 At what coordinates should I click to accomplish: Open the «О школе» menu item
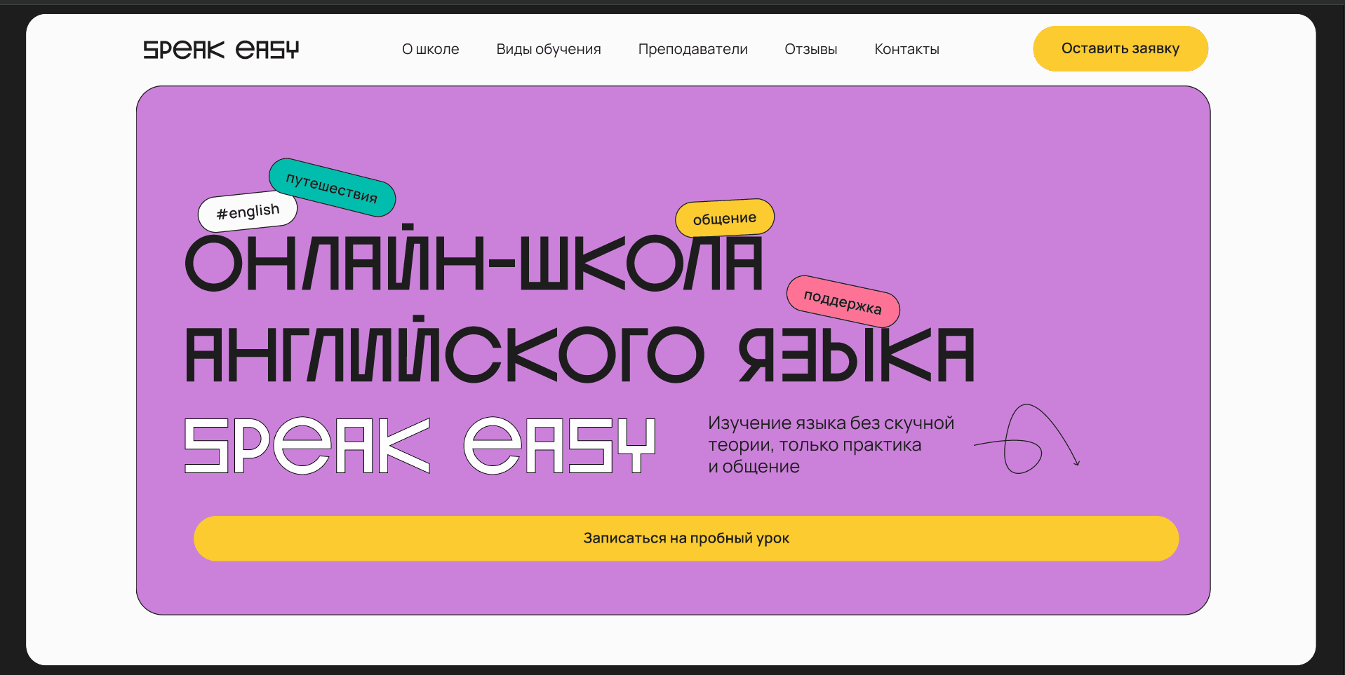pyautogui.click(x=430, y=49)
